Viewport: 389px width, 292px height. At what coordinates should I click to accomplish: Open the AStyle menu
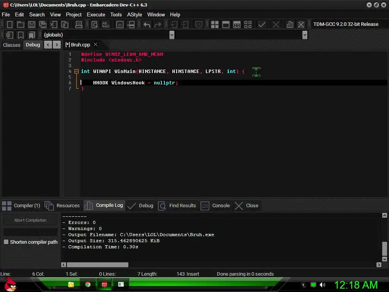tap(134, 15)
